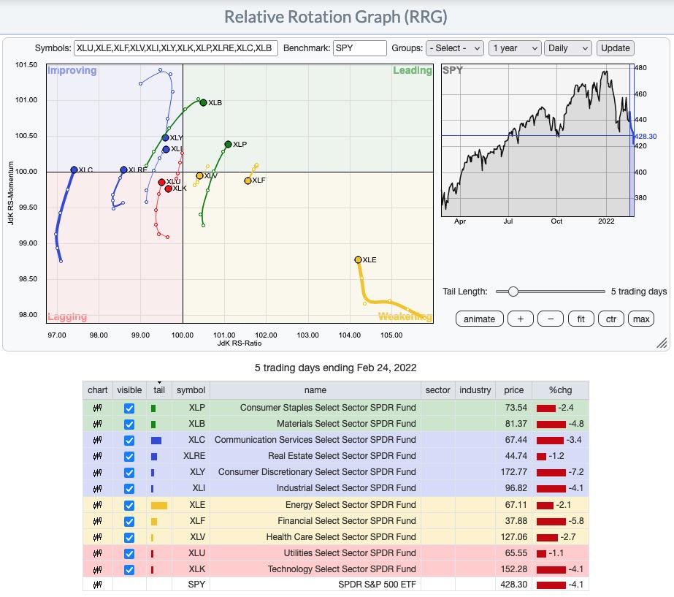Open the chart icon for XLY row
This screenshot has width=674, height=597.
click(x=98, y=472)
